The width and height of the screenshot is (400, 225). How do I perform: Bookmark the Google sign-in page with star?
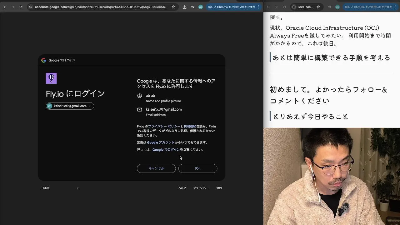click(173, 7)
